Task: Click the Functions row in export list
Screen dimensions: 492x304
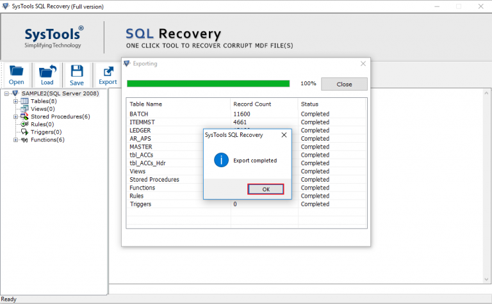Action: click(x=246, y=188)
